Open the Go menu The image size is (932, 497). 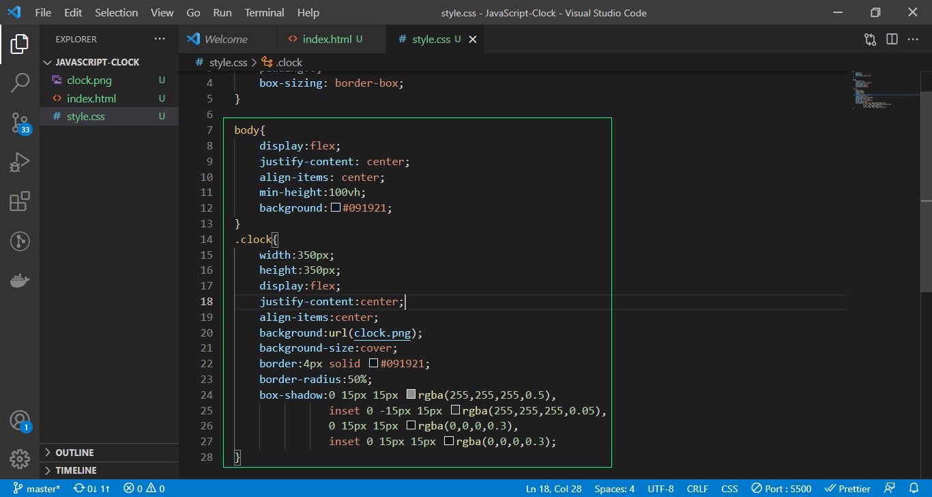[193, 12]
